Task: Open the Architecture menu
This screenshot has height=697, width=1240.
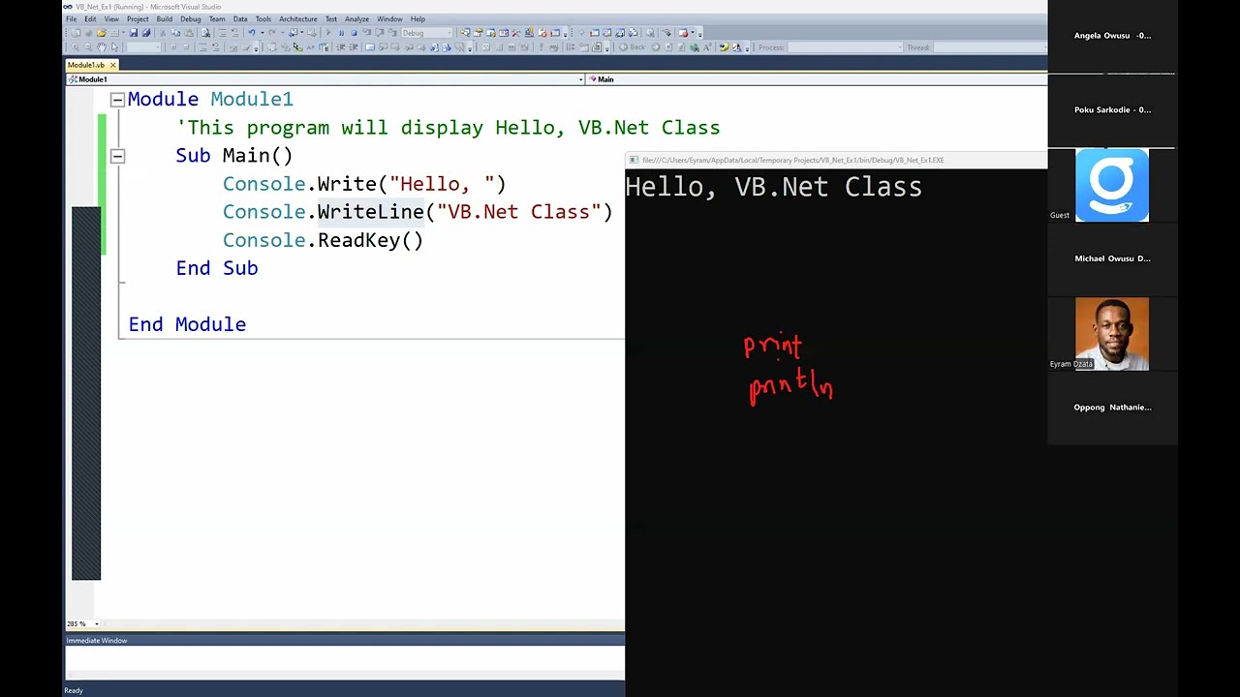Action: click(x=297, y=19)
